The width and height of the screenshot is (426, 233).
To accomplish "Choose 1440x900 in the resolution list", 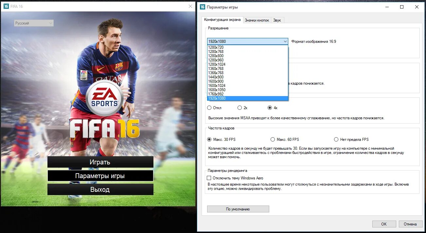I will tap(248, 77).
